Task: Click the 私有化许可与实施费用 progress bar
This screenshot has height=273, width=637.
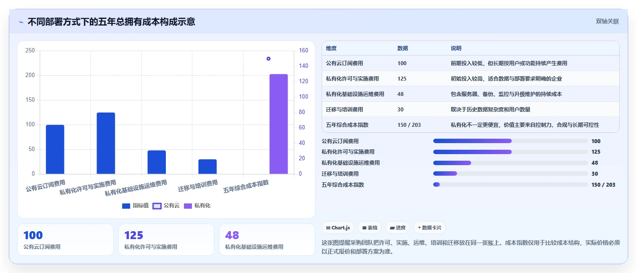Action: 510,152
